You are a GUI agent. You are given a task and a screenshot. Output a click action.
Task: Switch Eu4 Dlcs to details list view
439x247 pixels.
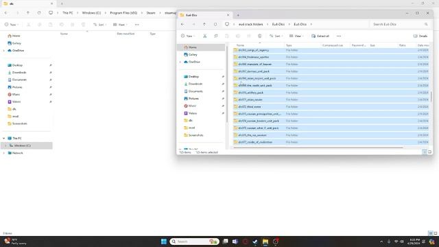pos(425,152)
